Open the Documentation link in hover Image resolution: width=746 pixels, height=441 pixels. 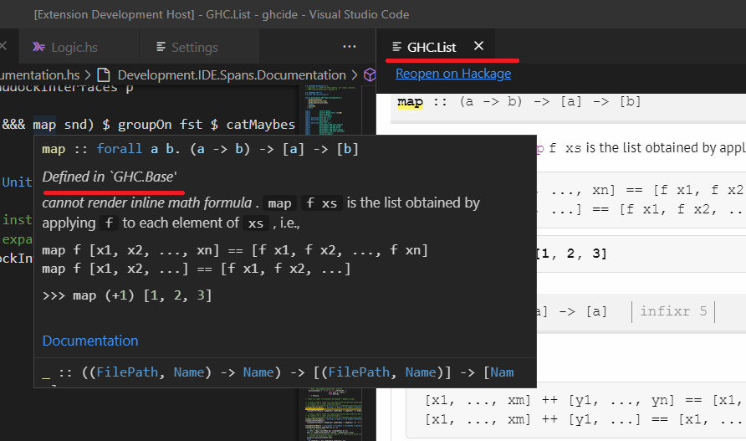click(90, 341)
